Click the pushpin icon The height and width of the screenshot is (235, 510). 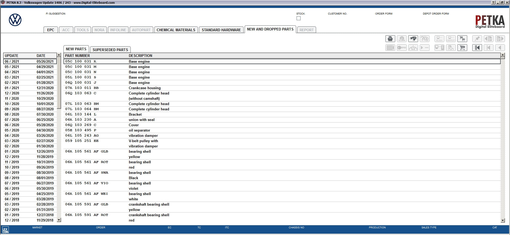click(x=477, y=39)
